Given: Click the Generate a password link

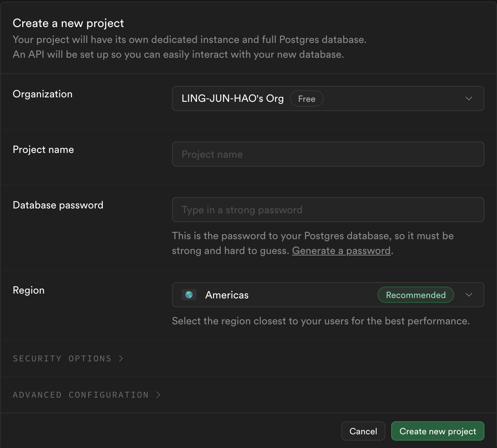Looking at the screenshot, I should 341,251.
